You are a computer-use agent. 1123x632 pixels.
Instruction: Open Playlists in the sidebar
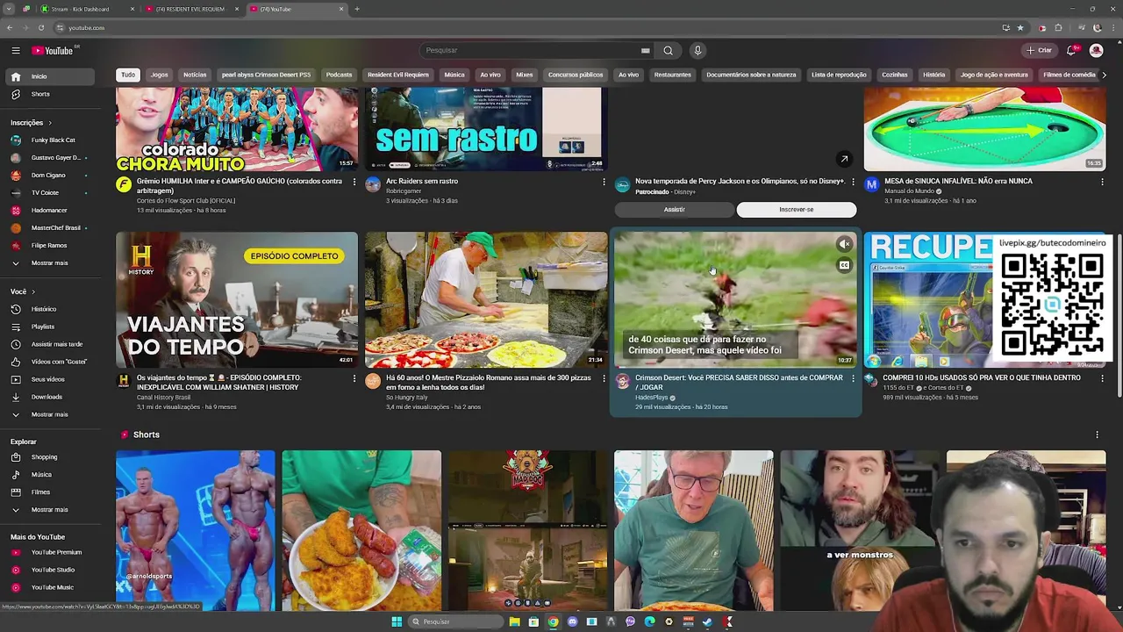click(49, 327)
